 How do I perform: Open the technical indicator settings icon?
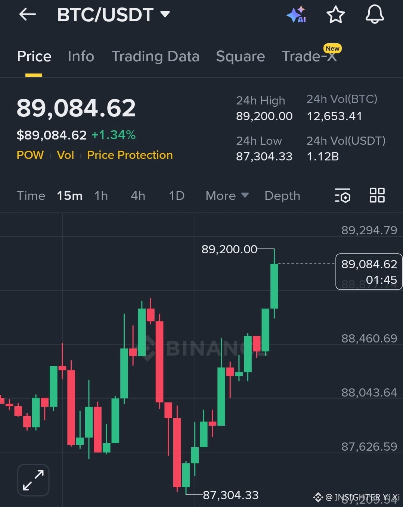(342, 195)
